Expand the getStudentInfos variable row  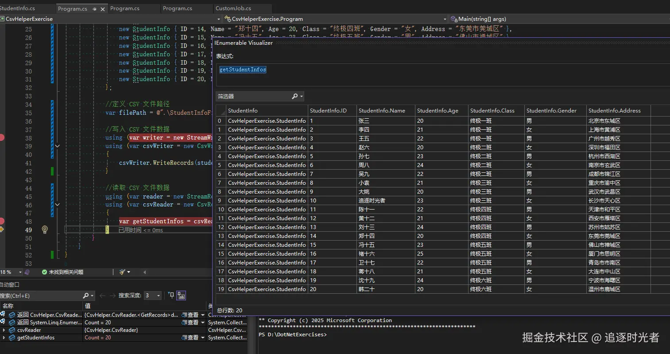click(x=4, y=338)
